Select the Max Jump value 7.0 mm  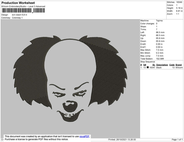[159, 56]
